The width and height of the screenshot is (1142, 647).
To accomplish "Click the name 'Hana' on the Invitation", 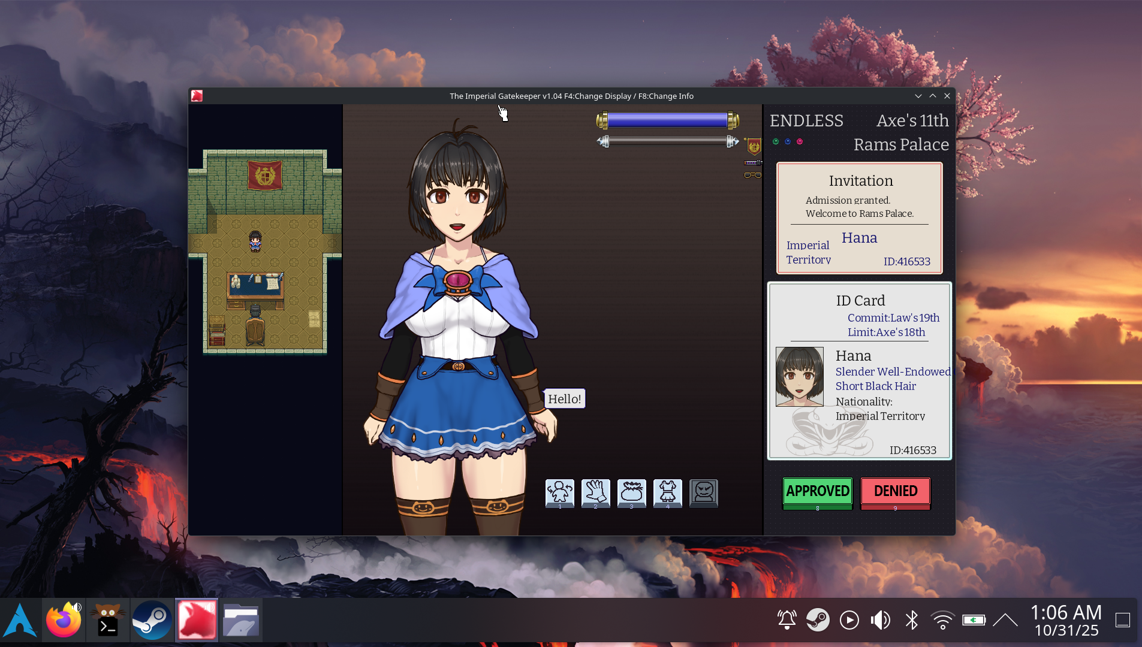I will click(859, 238).
